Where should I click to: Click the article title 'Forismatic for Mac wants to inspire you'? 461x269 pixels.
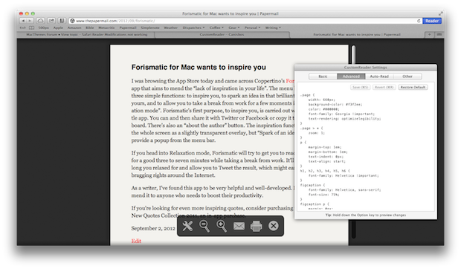coord(199,67)
